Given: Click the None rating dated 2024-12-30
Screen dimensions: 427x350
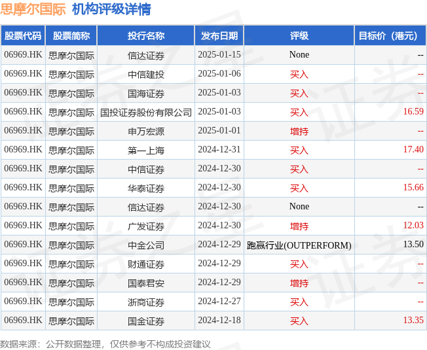Looking at the screenshot, I should [299, 207].
